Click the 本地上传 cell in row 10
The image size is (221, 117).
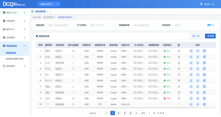click(x=125, y=104)
